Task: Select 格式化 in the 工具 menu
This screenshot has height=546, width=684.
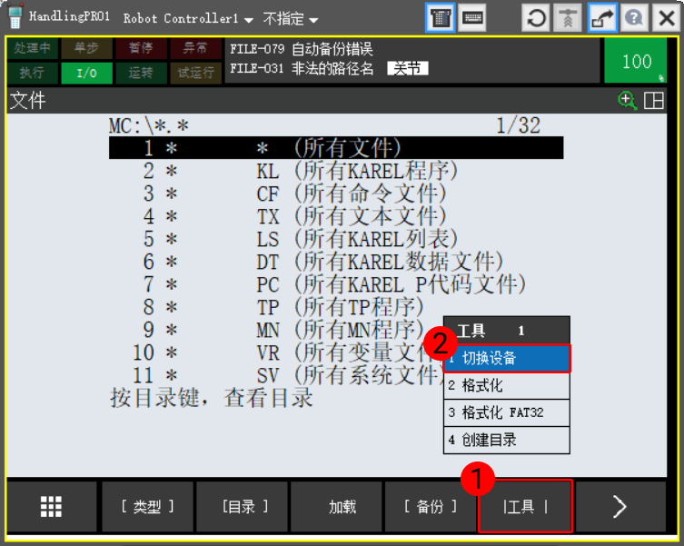Action: coord(507,385)
